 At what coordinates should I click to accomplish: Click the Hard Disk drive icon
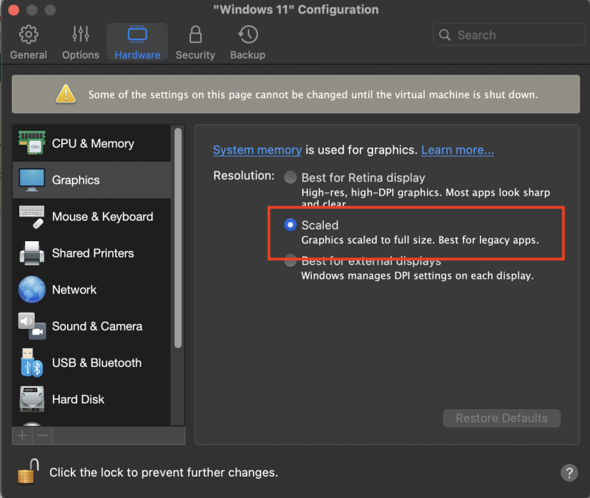pos(32,399)
